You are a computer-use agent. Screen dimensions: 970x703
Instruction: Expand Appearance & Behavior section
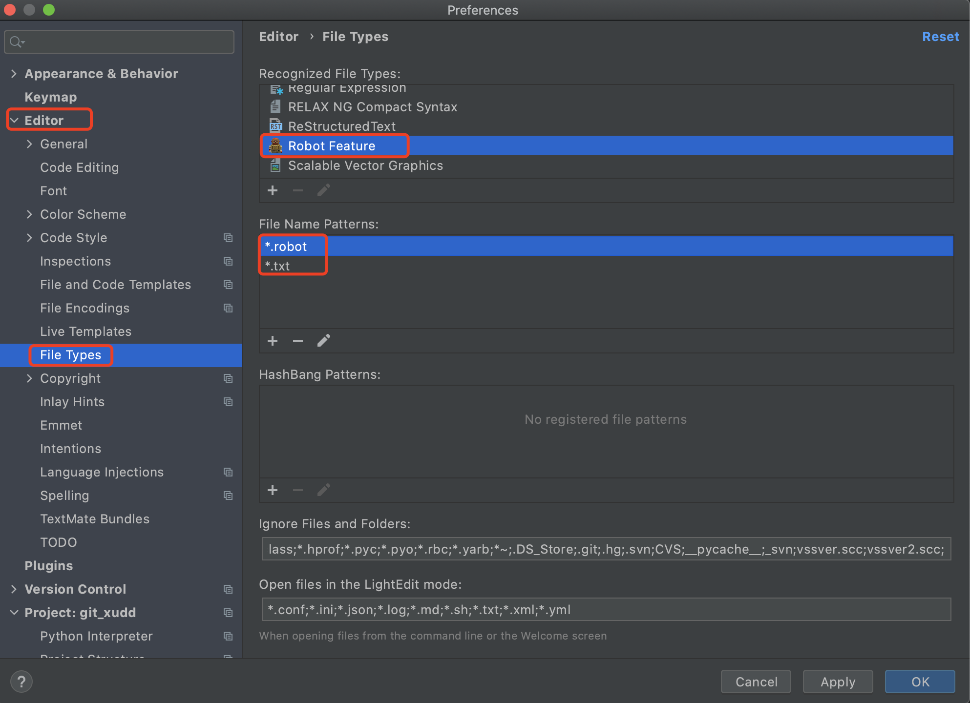pyautogui.click(x=14, y=74)
